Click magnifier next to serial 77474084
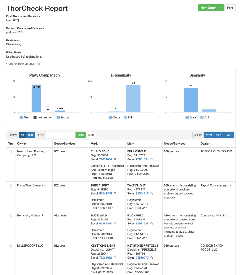This screenshot has height=275, width=240. (115, 159)
